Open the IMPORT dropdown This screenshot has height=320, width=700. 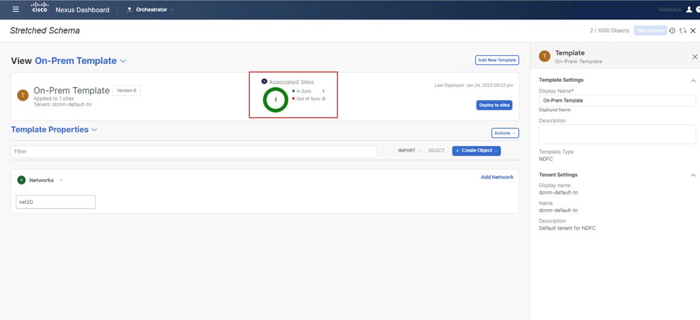[409, 151]
